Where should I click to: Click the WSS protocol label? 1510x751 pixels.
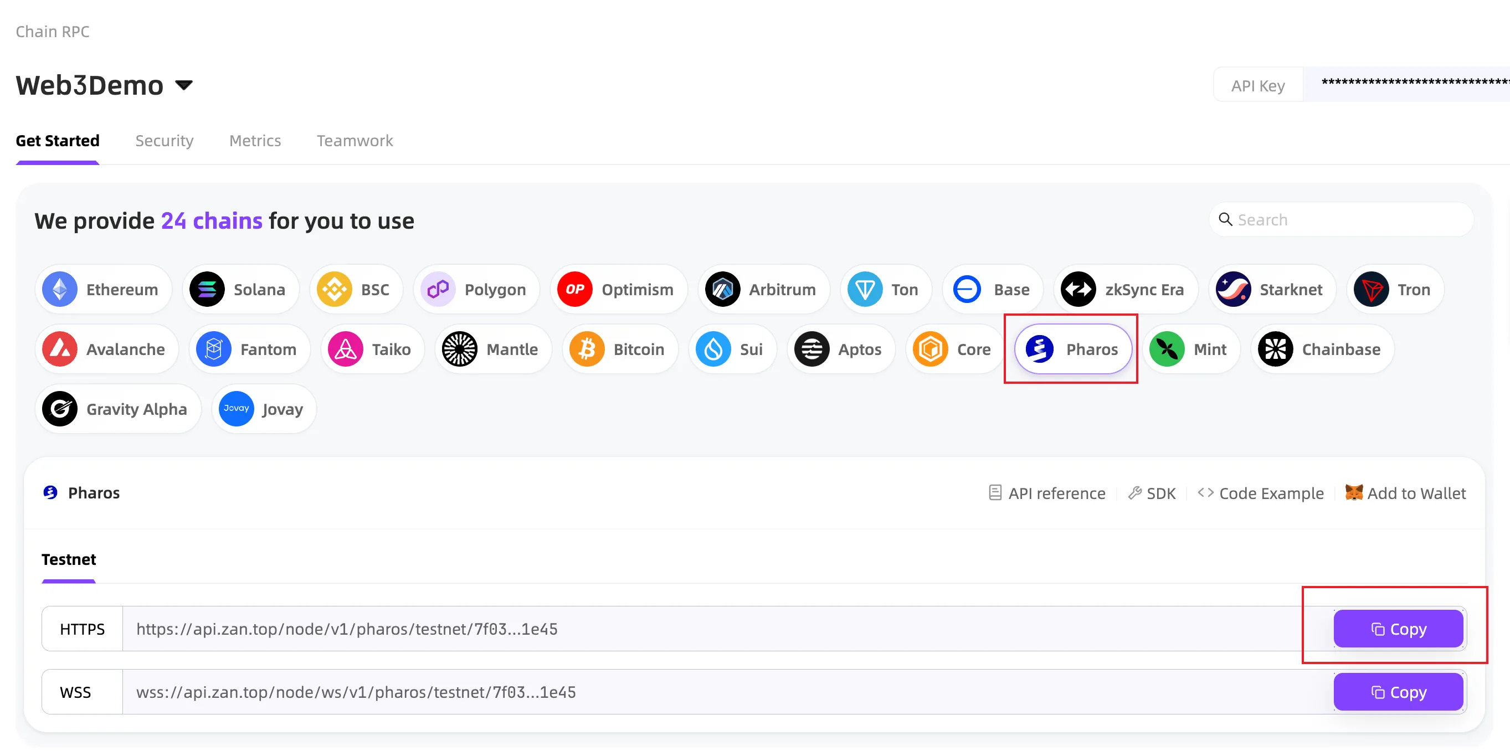[76, 692]
